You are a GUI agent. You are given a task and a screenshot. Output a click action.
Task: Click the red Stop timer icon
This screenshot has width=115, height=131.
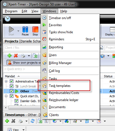click(35, 29)
